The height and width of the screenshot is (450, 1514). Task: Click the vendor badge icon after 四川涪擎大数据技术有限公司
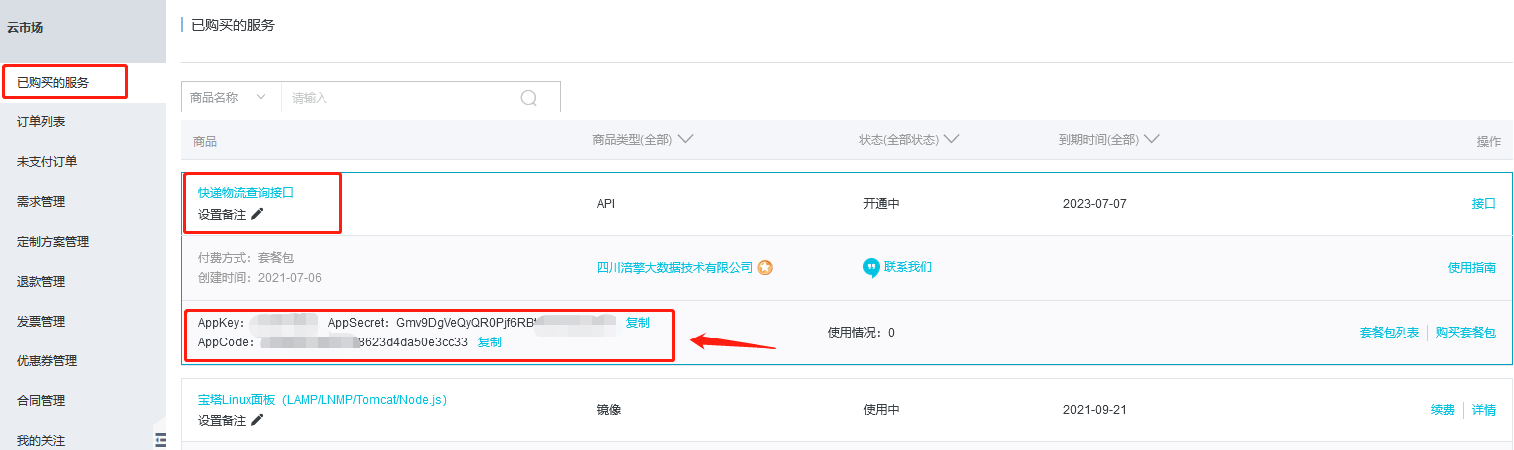pyautogui.click(x=765, y=267)
